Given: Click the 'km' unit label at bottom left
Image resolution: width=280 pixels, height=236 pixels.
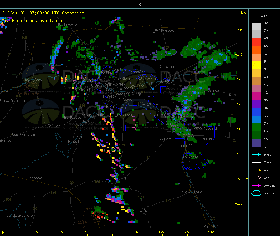Looking at the screenshot, I should (x=4, y=233).
